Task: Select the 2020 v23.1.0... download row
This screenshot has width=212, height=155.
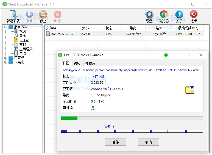Action: (x=124, y=34)
